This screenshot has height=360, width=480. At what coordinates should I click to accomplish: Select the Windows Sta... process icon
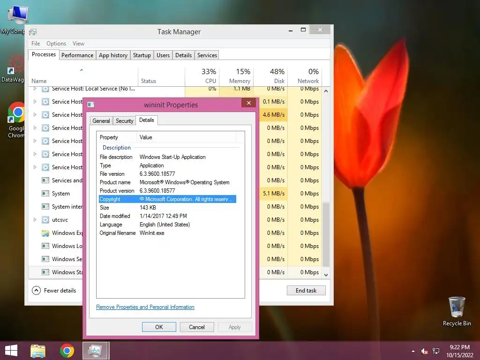coord(45,272)
